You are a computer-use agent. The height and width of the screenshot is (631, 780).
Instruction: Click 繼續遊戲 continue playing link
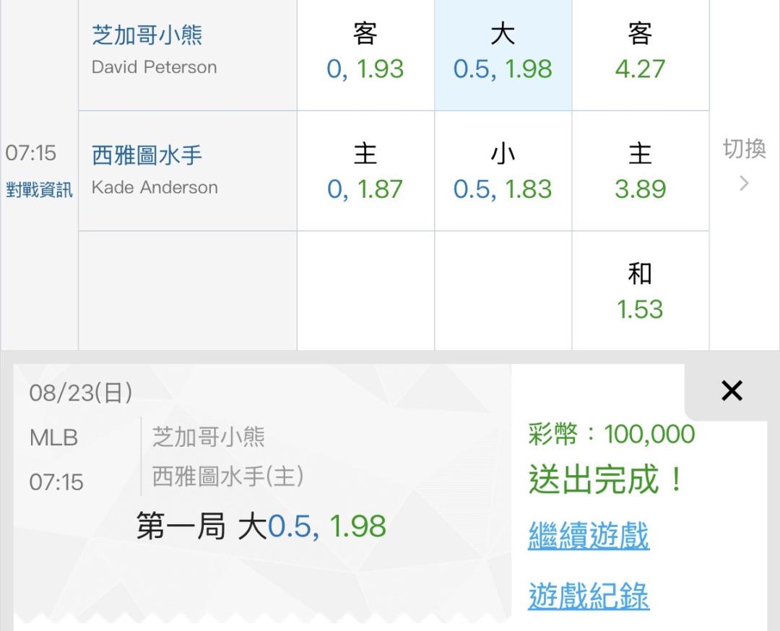(589, 536)
